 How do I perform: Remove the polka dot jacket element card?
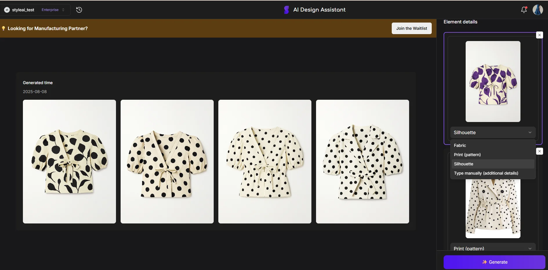[x=539, y=151]
